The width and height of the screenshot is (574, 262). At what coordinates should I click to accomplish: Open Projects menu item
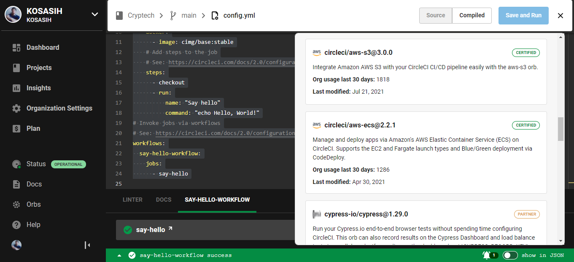pyautogui.click(x=39, y=68)
